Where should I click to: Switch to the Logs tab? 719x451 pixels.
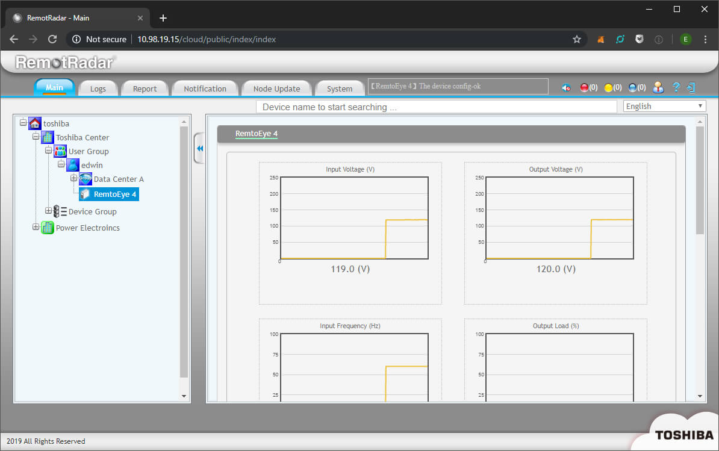(98, 89)
